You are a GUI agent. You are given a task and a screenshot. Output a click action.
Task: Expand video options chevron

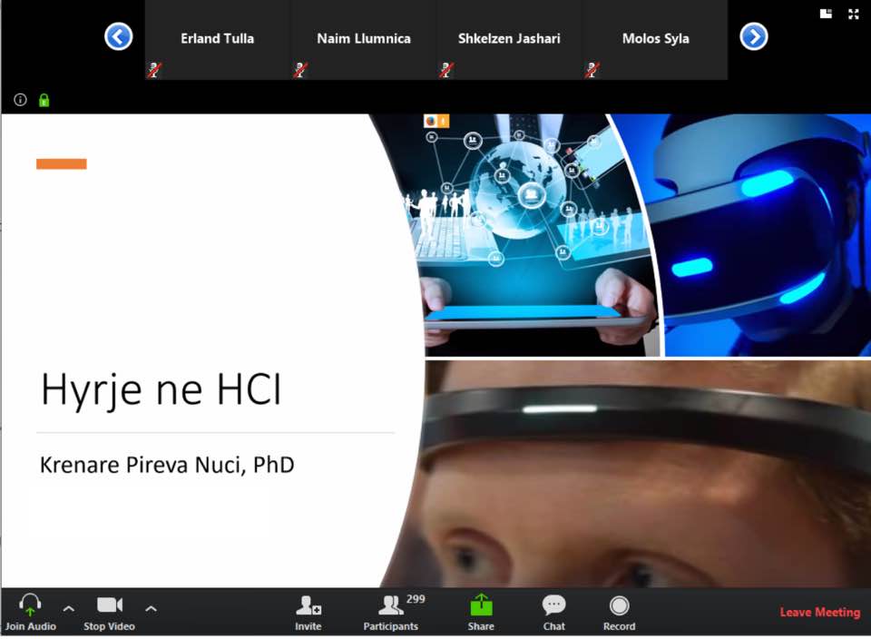(x=151, y=608)
